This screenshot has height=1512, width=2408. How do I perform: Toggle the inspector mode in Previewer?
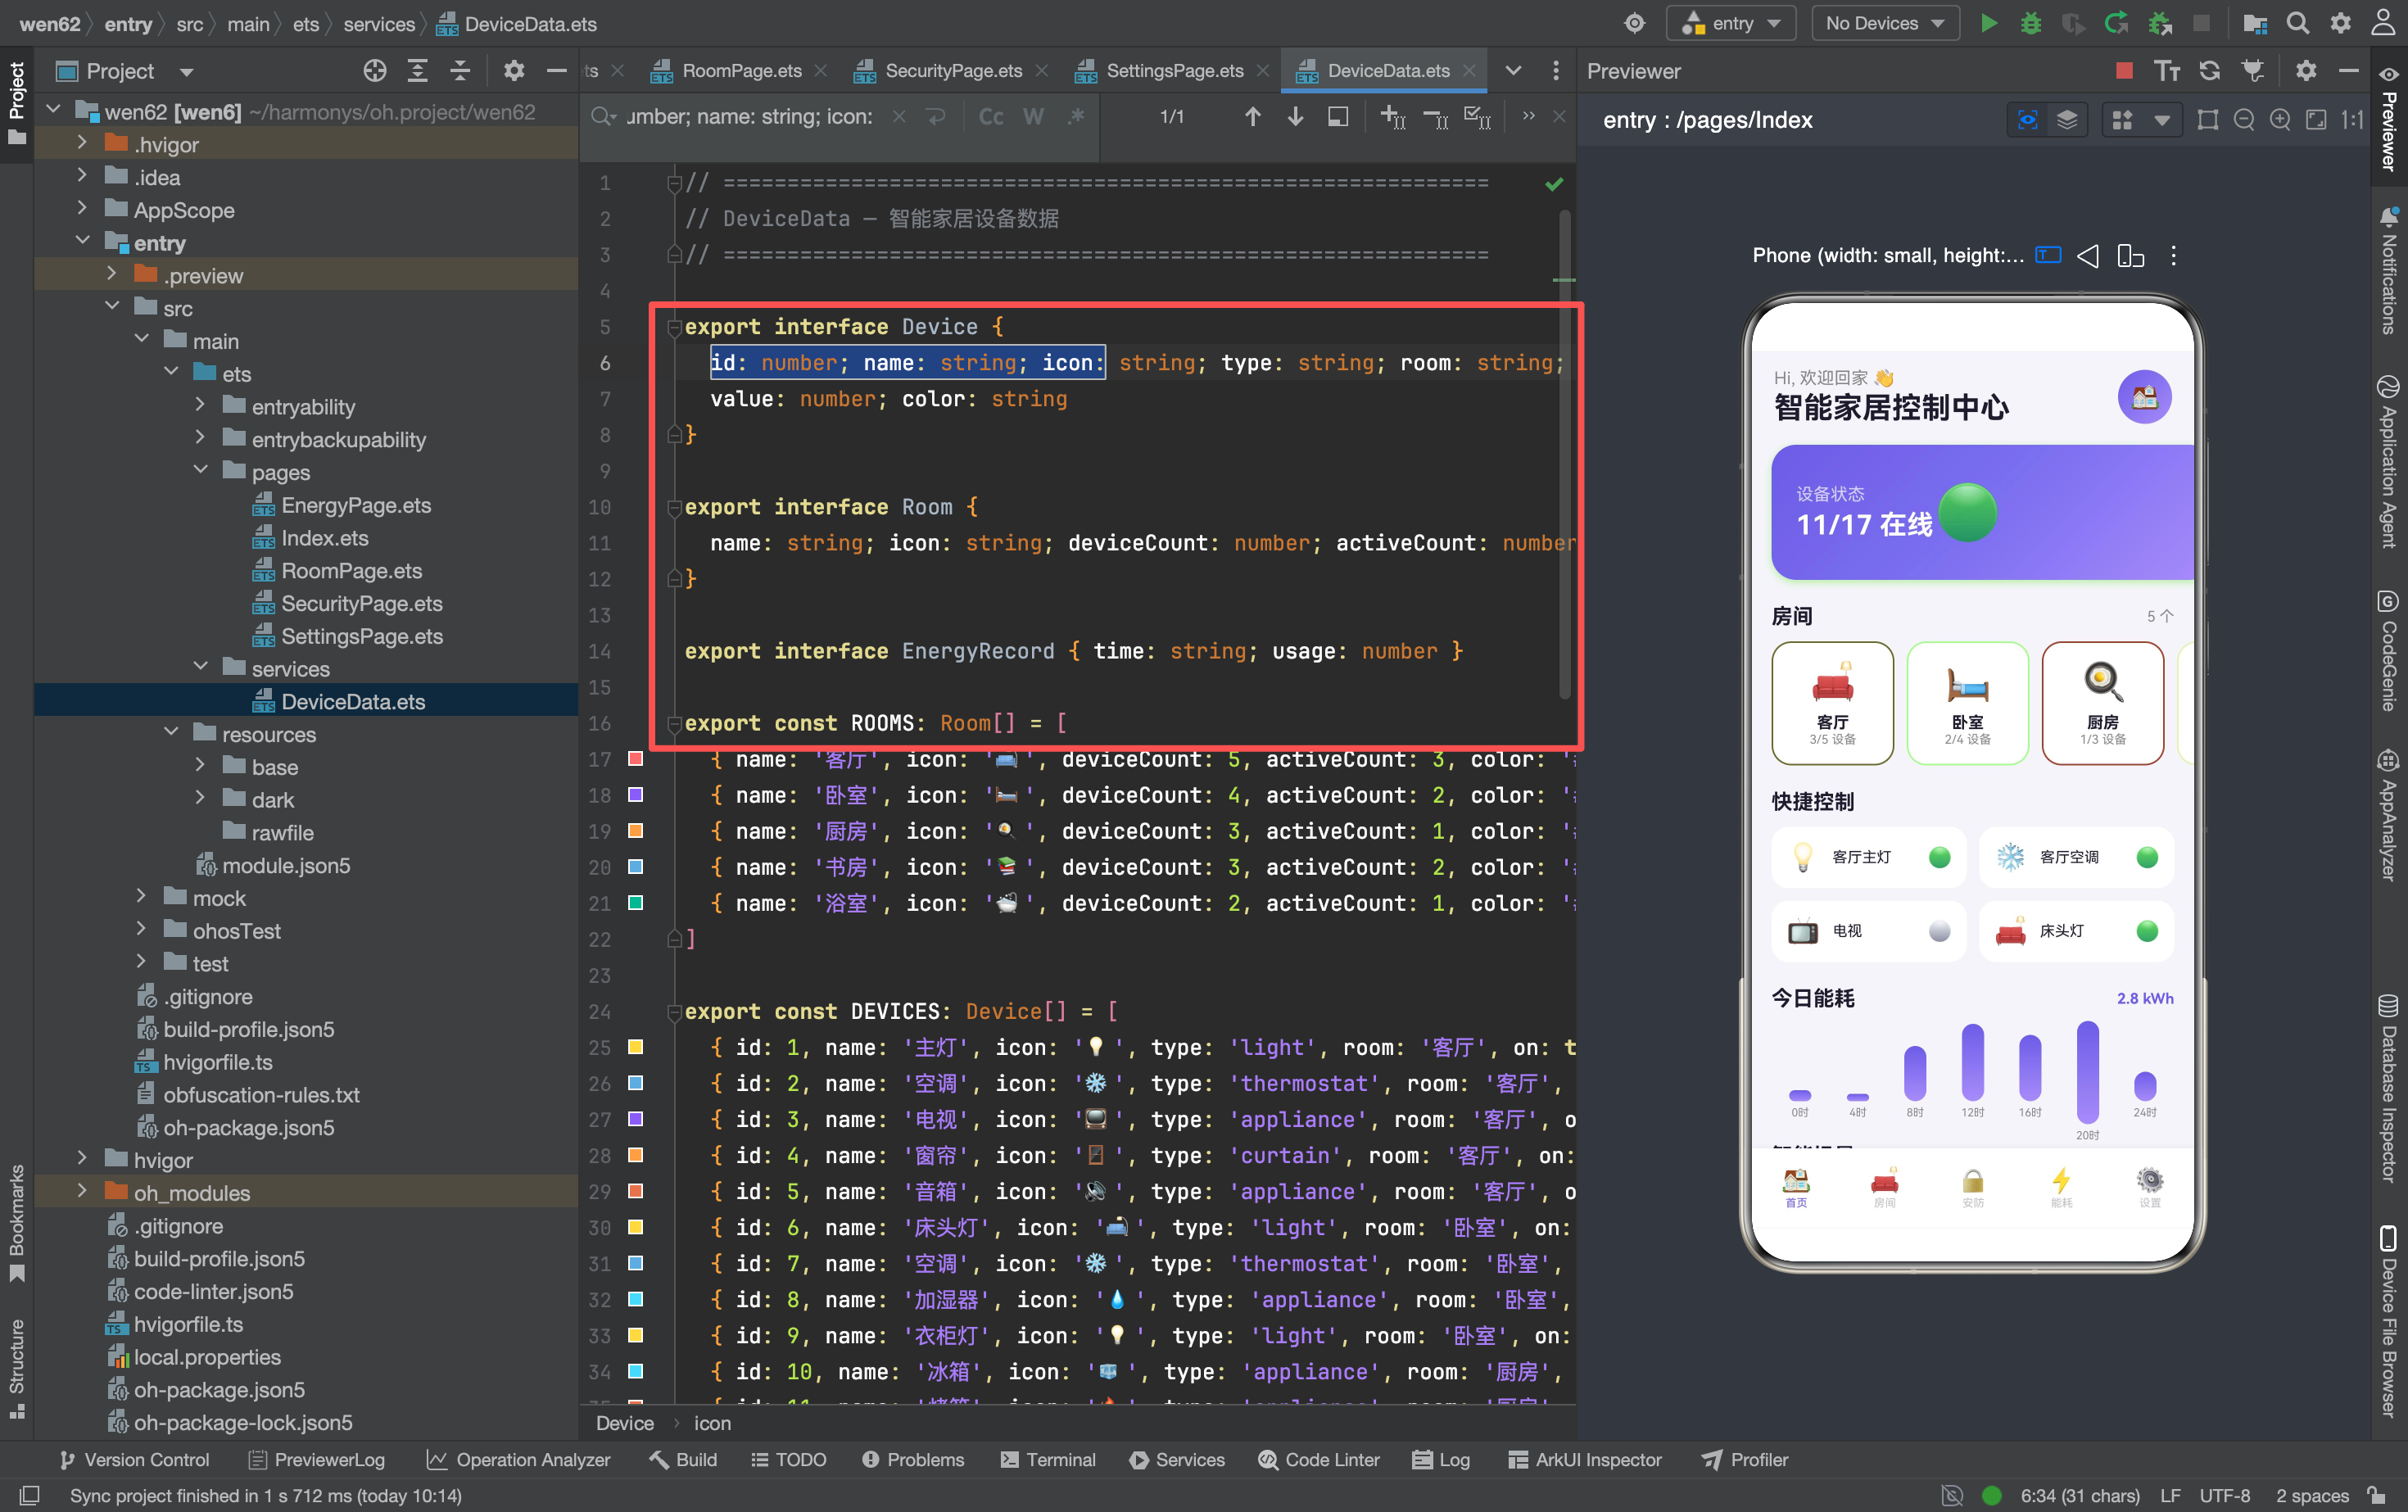tap(2027, 120)
